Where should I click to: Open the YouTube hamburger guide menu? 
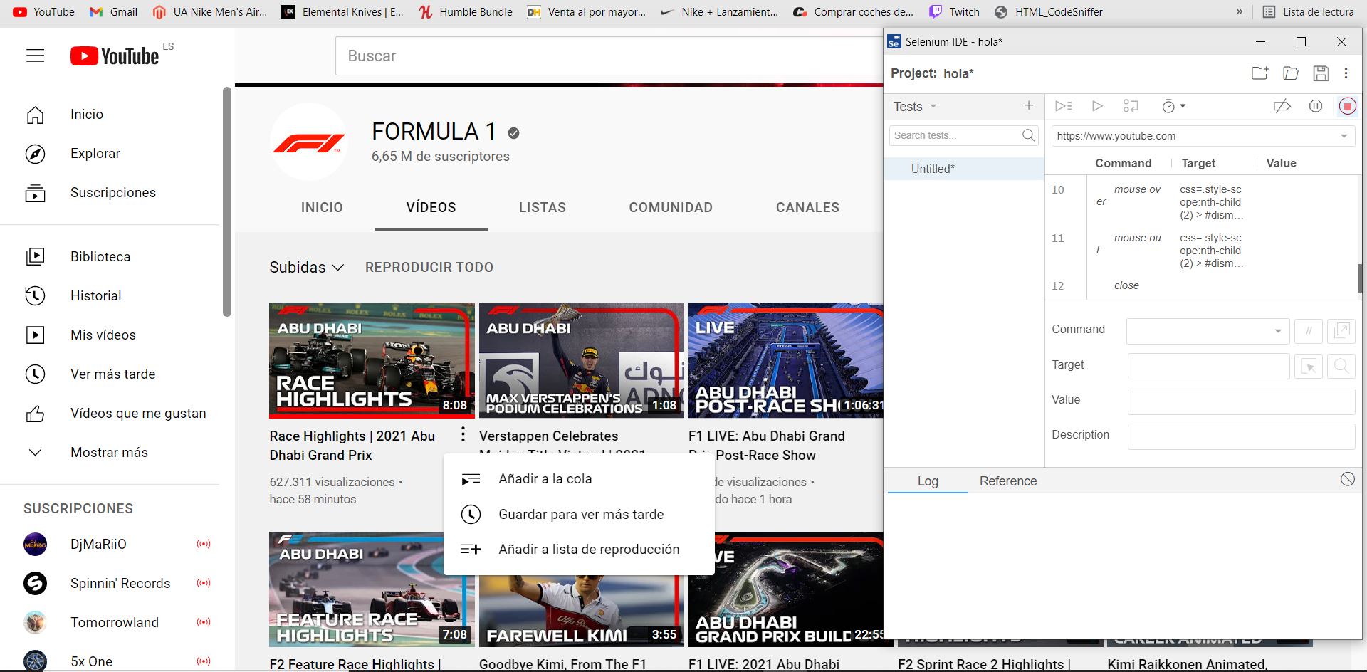[x=35, y=56]
